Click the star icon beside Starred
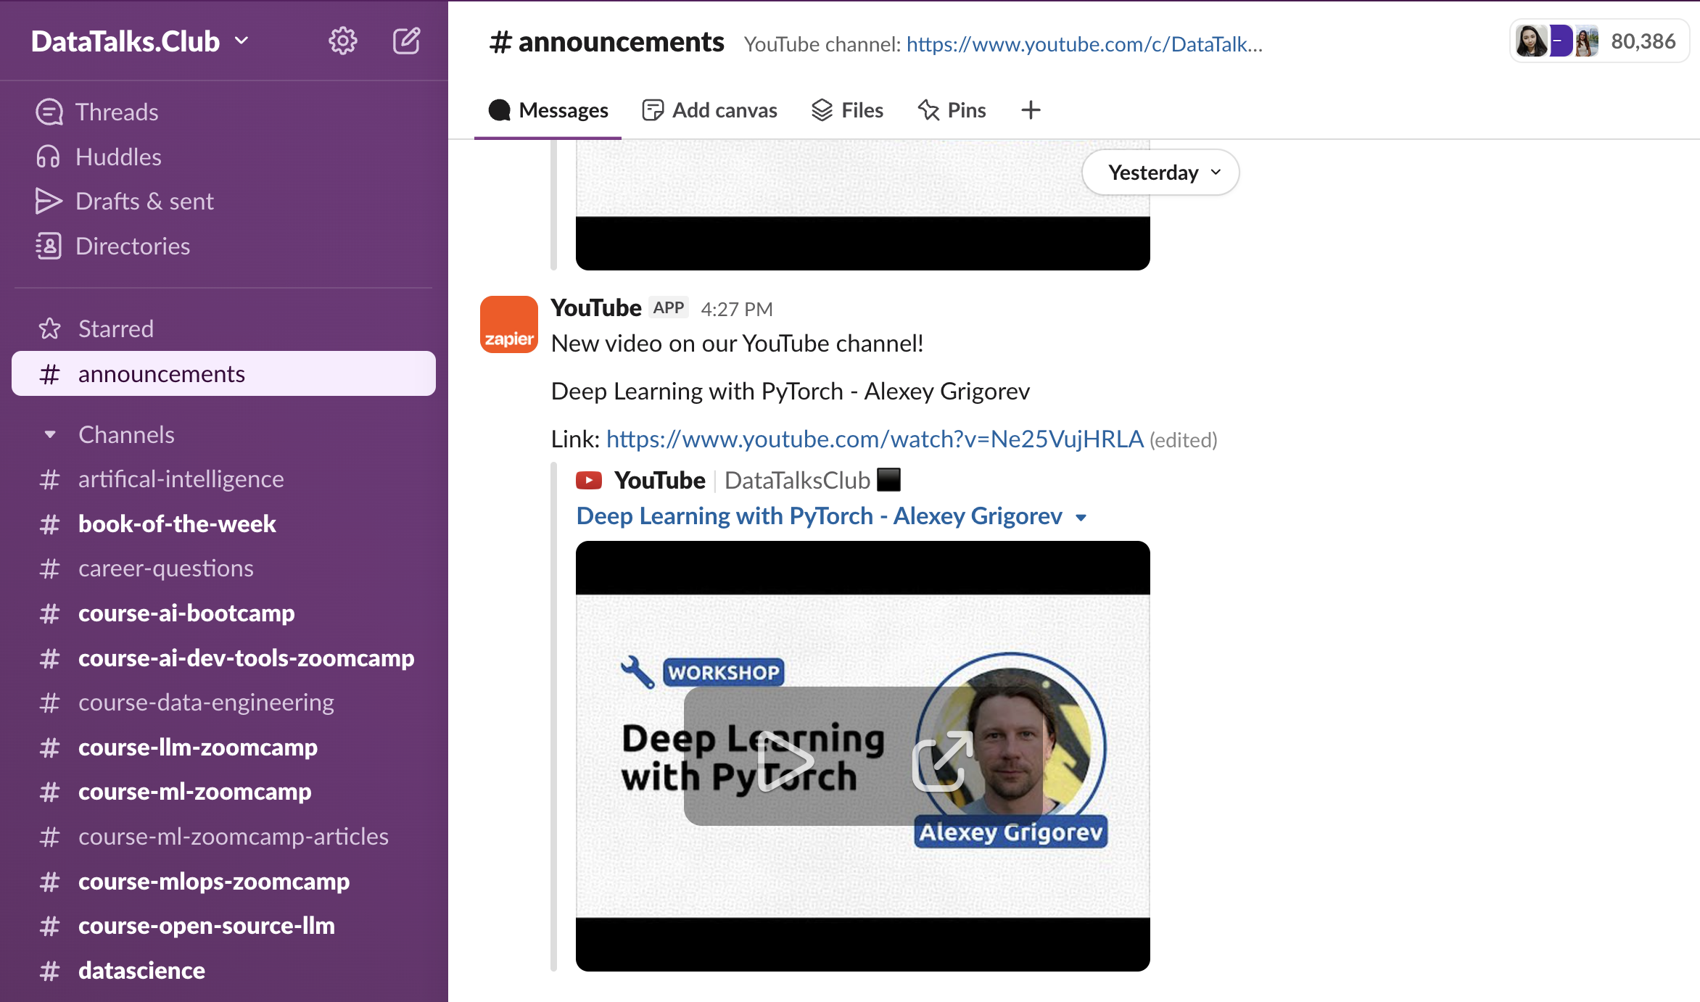Viewport: 1700px width, 1002px height. [x=49, y=328]
